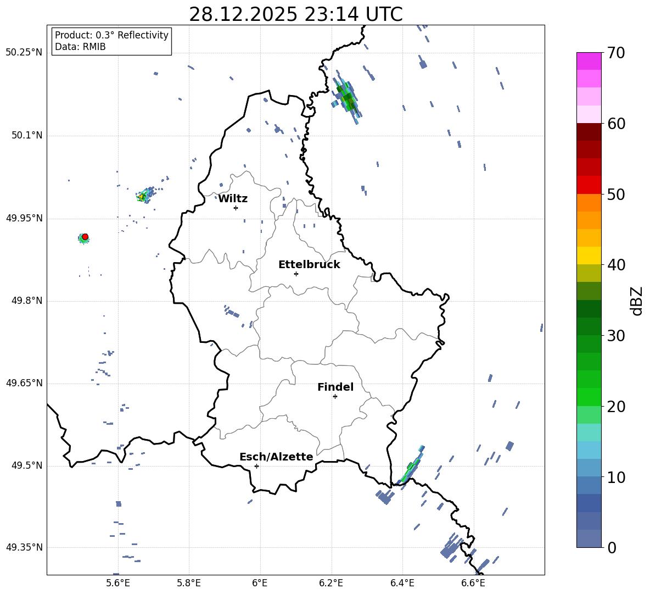
Task: Click the green echo cluster northeast of Luxembourg
Action: point(346,98)
